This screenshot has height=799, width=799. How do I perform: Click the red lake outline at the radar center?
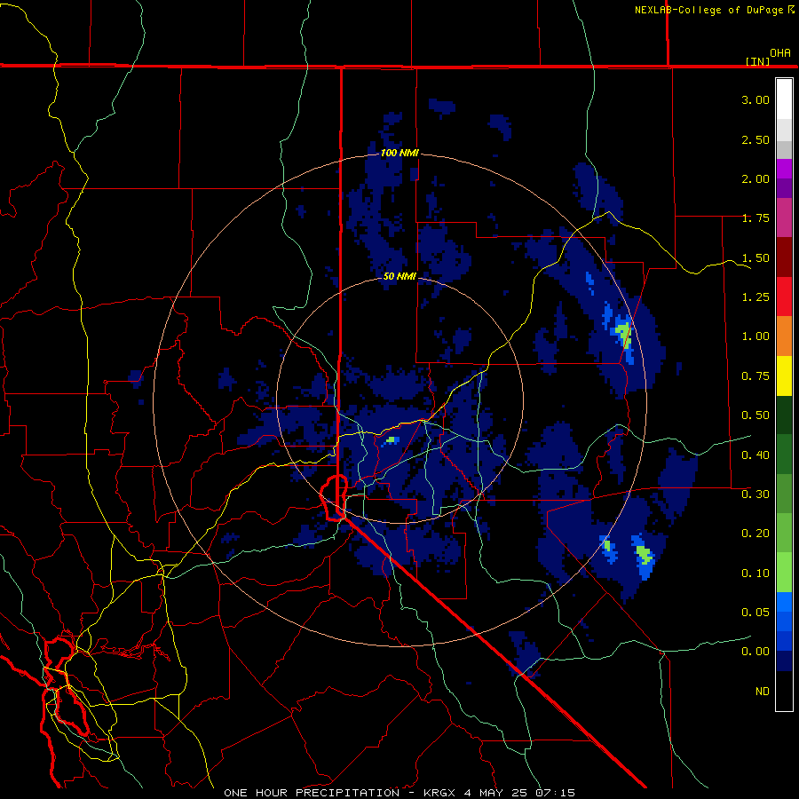coord(334,497)
